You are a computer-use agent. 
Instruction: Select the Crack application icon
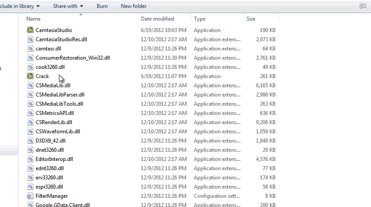pos(30,76)
